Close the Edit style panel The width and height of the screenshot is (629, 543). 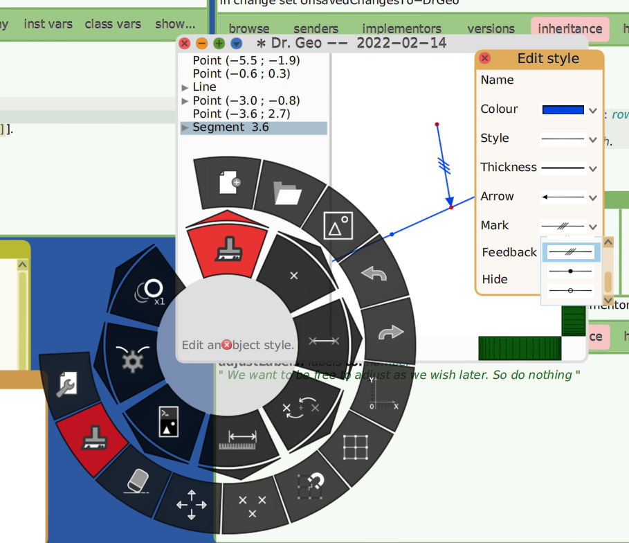click(485, 58)
